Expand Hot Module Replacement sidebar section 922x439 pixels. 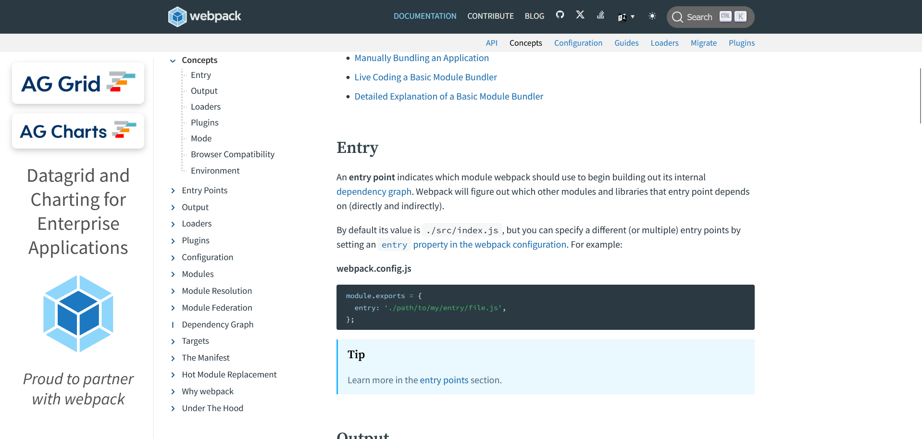[x=173, y=375]
